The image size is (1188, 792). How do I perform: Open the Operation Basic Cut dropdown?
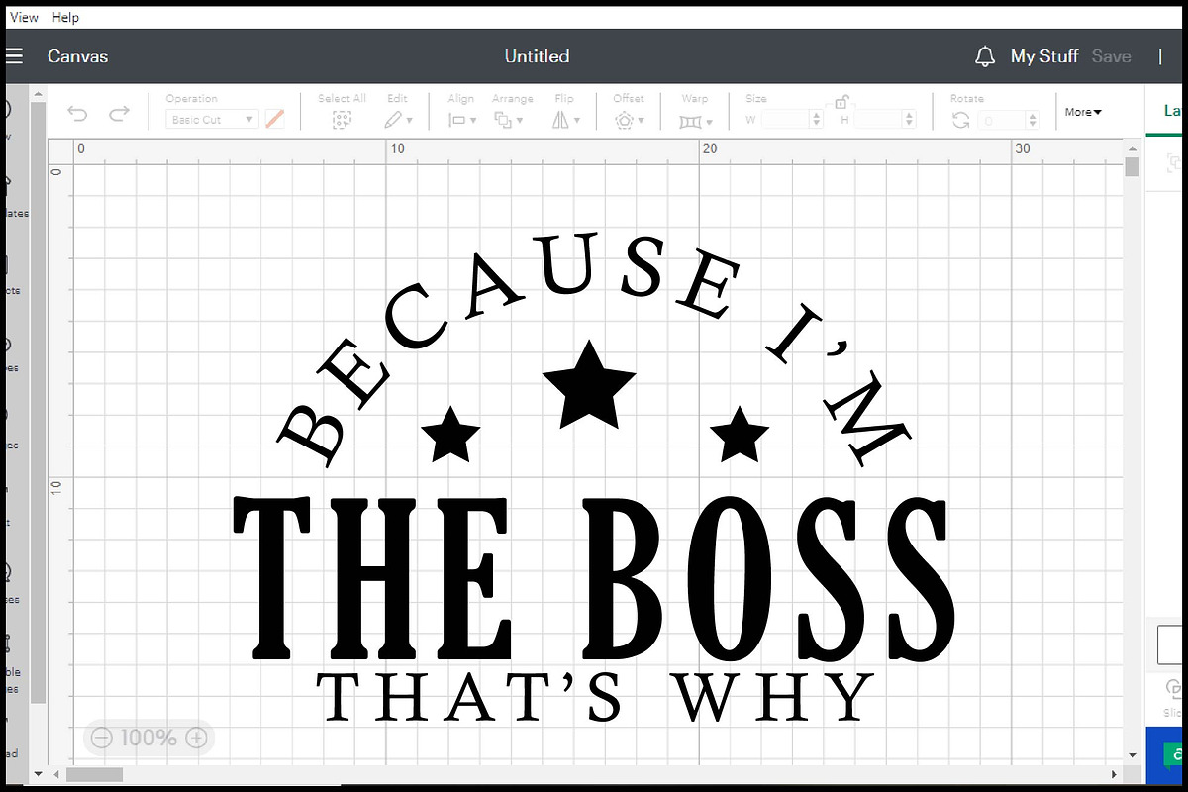pyautogui.click(x=211, y=120)
